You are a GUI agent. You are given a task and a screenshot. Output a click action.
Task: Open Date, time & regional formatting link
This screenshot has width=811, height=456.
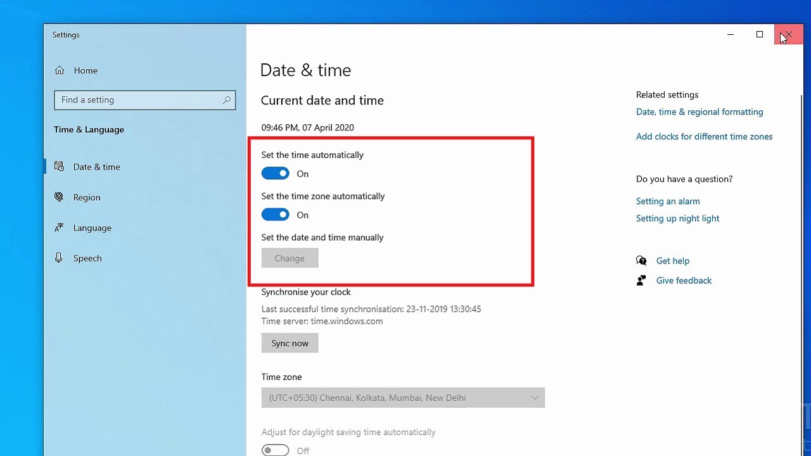click(x=699, y=112)
